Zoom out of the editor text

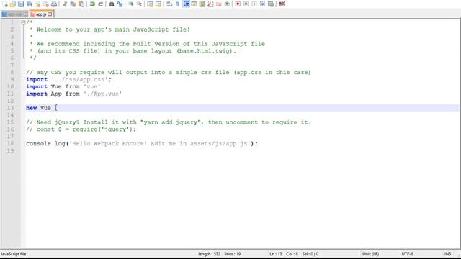[x=139, y=4]
